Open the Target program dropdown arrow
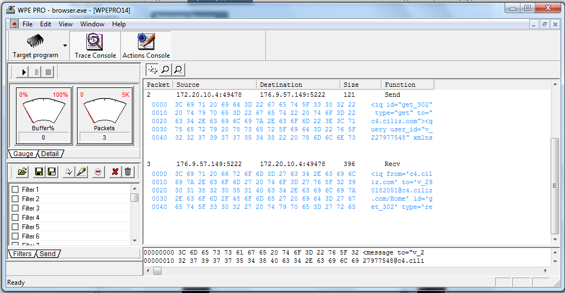The width and height of the screenshot is (565, 293). click(65, 46)
